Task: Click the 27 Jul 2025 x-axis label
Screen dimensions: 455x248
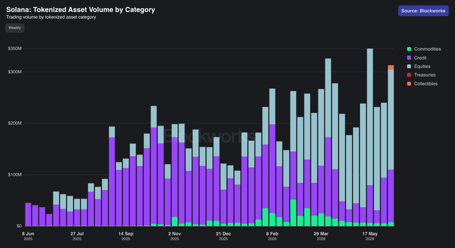Action: (x=77, y=236)
